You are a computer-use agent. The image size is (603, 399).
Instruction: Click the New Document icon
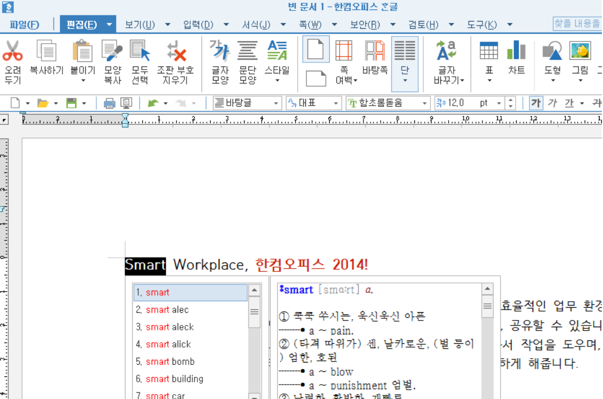[15, 103]
